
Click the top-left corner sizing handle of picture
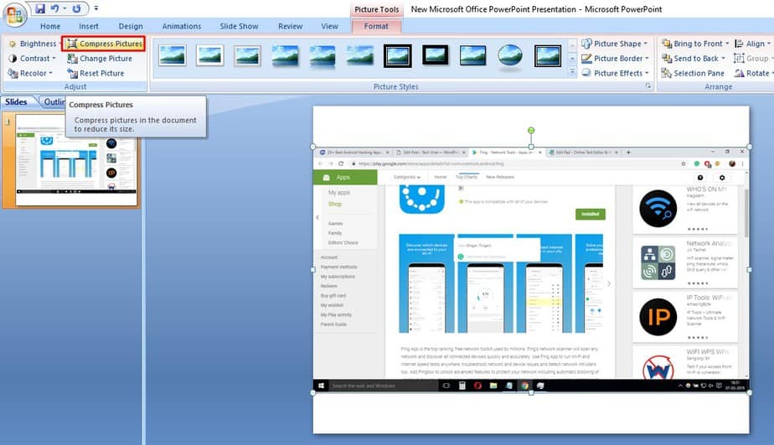coord(313,147)
